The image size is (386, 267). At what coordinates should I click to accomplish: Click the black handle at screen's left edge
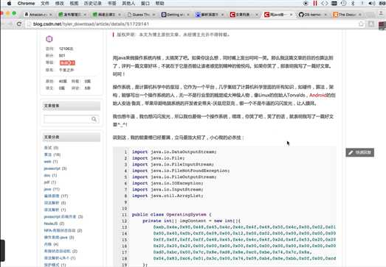(x=2, y=251)
